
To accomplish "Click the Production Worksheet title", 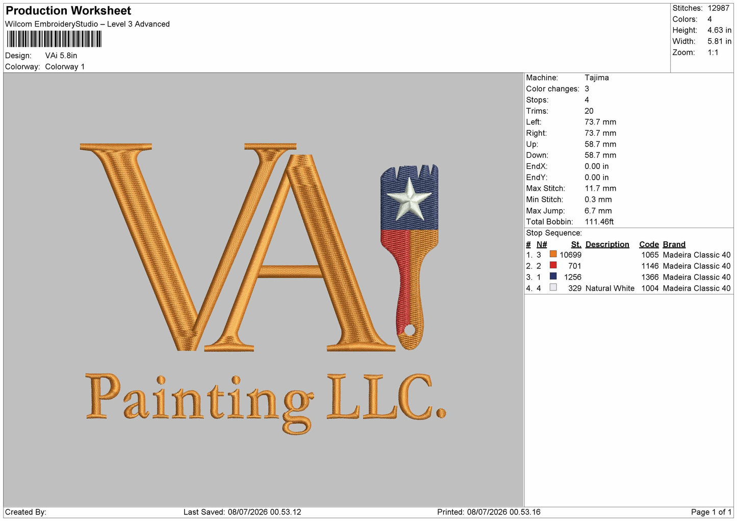I will (68, 11).
